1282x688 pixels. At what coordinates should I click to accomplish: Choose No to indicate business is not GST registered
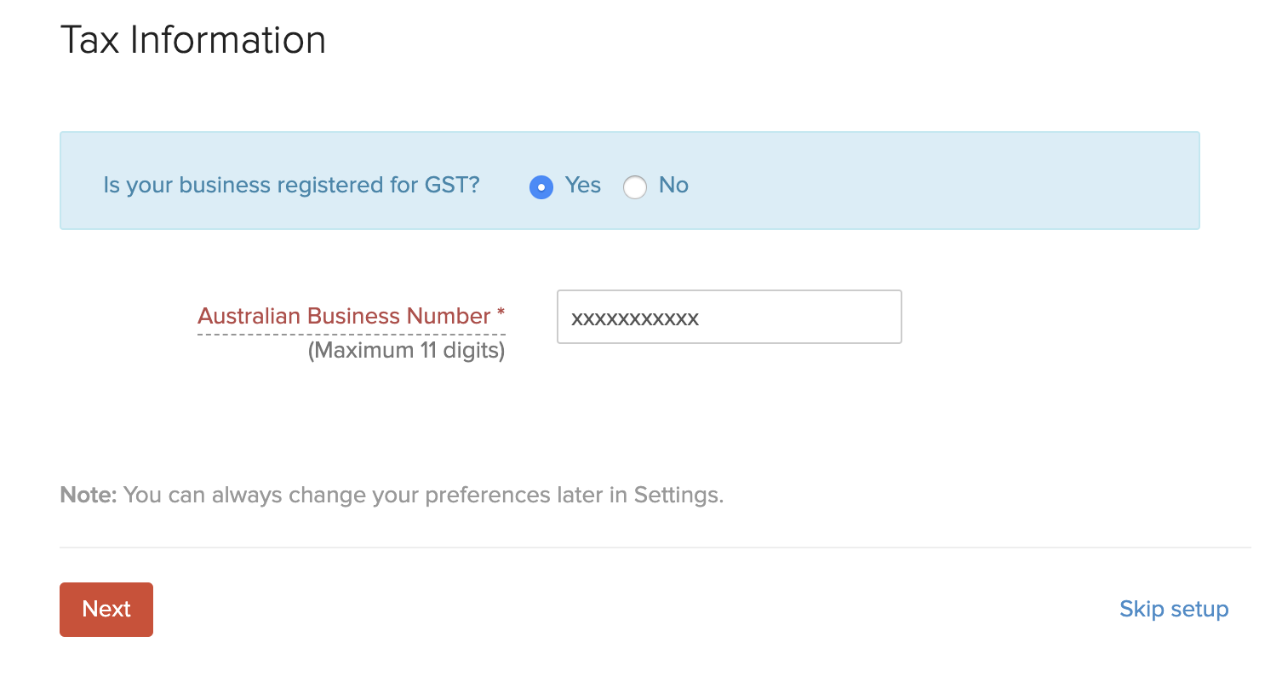(x=635, y=186)
